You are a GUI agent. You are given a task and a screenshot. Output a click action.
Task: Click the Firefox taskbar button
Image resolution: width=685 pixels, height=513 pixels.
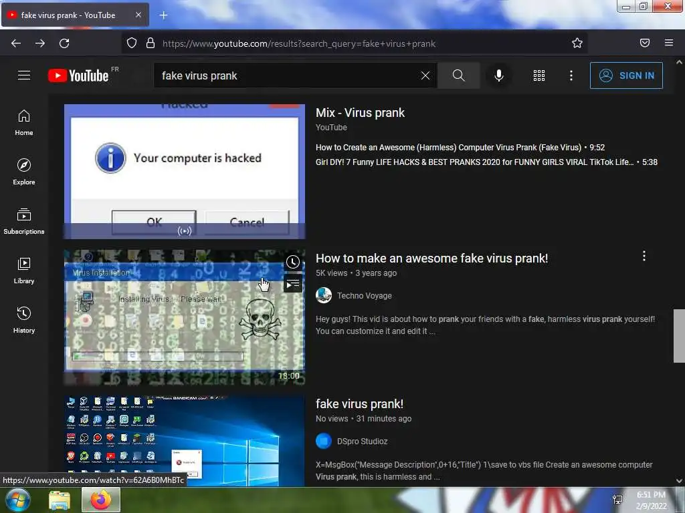pos(101,500)
